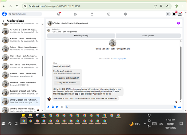
Task: Attach a photo with the image icon
Action: 53,107
